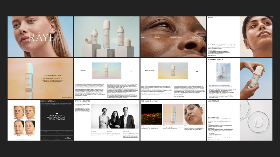Open the close-up eye slide with naming text
The image size is (280, 157).
pos(173,37)
